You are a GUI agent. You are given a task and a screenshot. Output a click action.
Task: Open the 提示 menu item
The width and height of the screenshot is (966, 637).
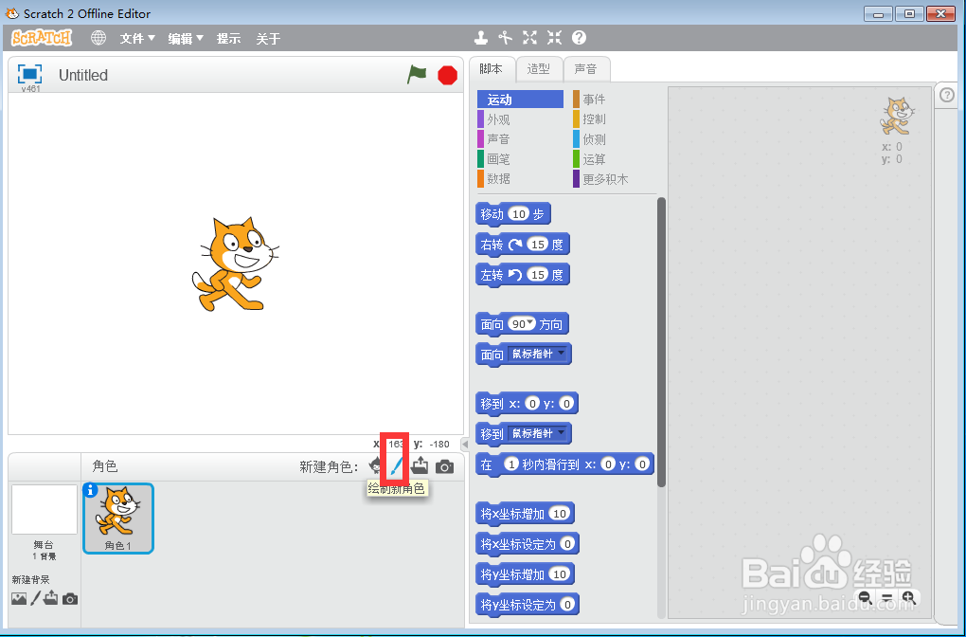[228, 39]
